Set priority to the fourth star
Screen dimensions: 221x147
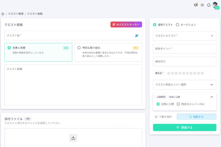180,73
